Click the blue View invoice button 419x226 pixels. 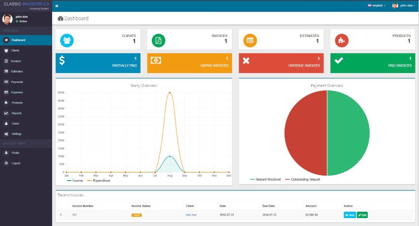pyautogui.click(x=349, y=215)
